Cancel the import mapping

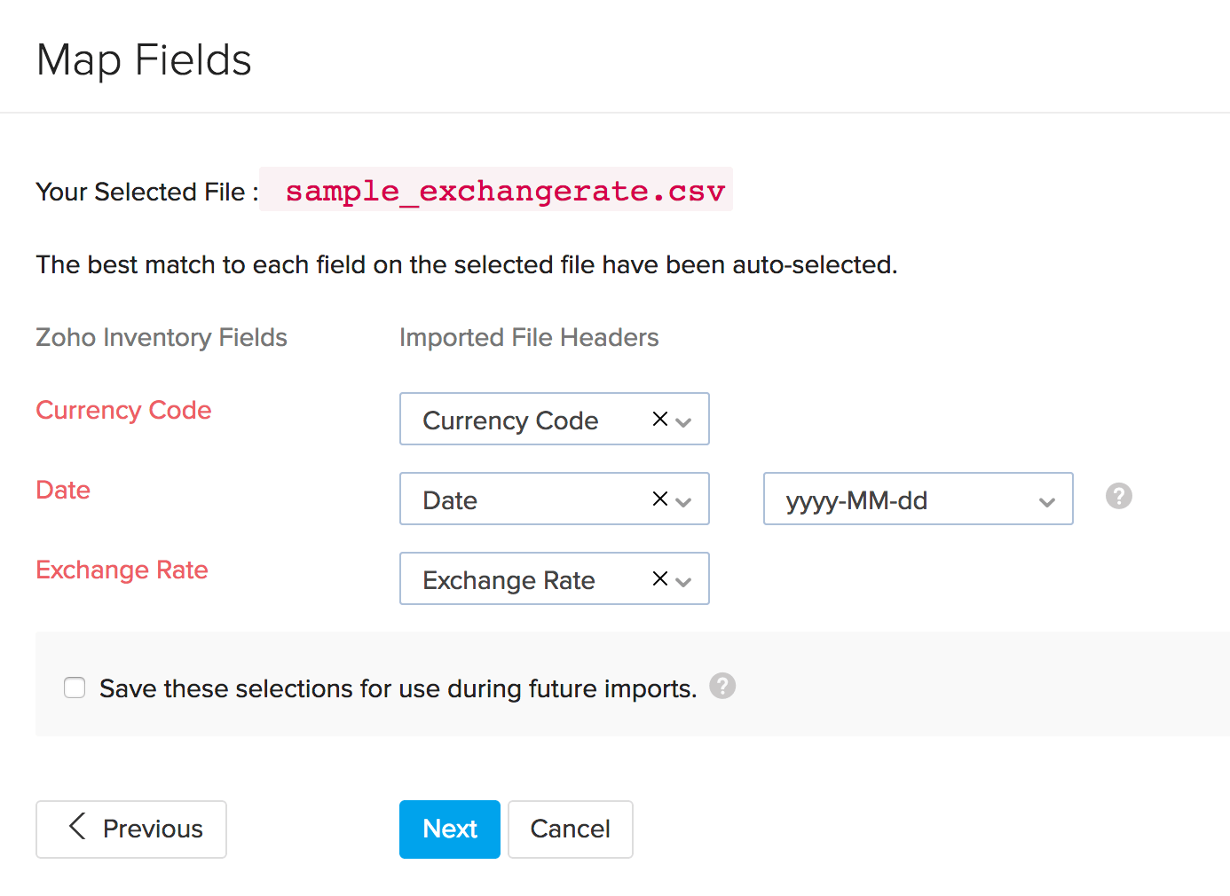(570, 829)
